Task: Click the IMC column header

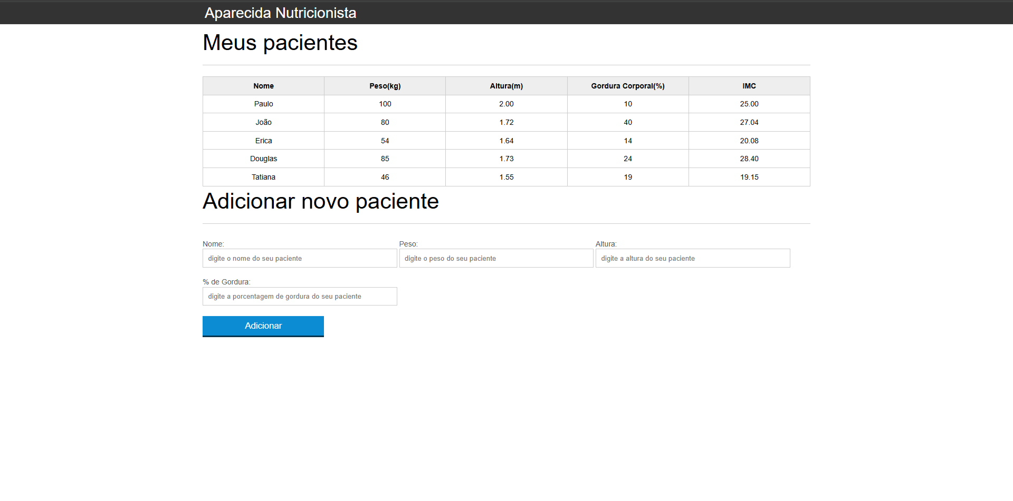Action: (749, 86)
